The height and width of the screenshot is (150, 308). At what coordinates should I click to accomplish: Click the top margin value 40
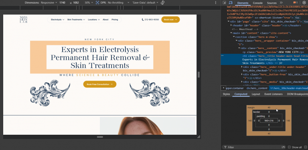click(269, 107)
